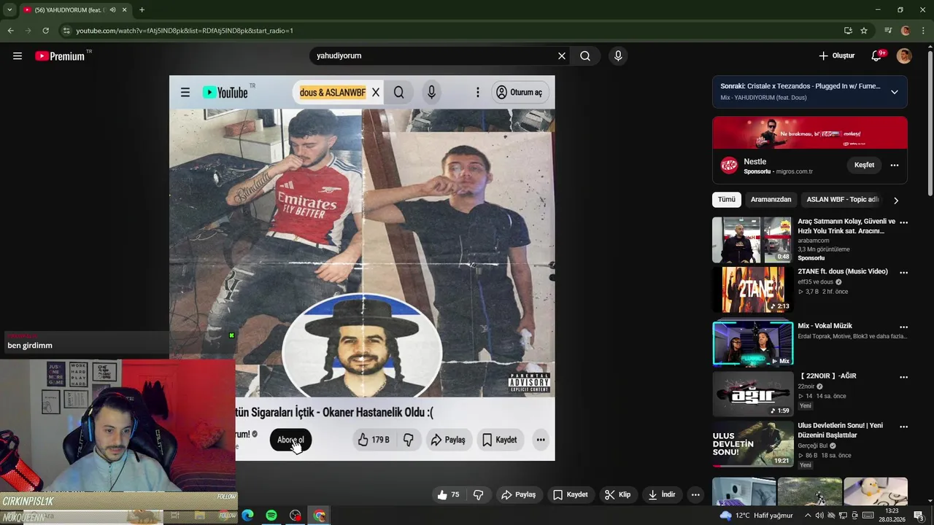Open the notifications bell
Image resolution: width=934 pixels, height=525 pixels.
pyautogui.click(x=877, y=56)
